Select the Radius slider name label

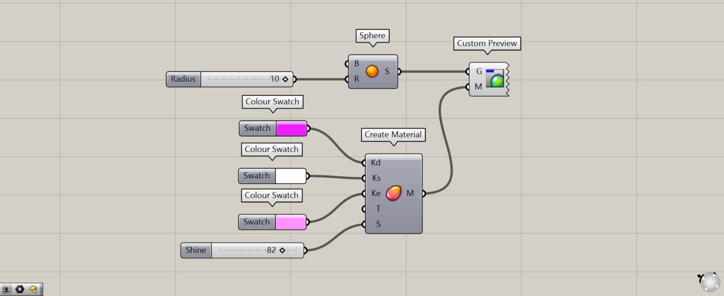tap(183, 79)
